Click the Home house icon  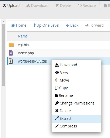[13, 25]
